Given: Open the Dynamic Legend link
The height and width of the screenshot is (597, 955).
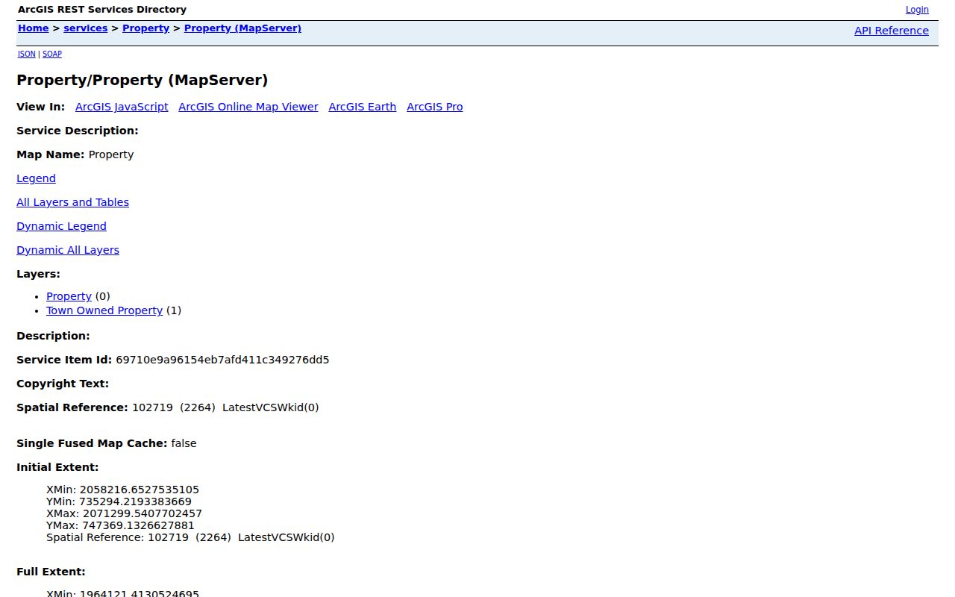Looking at the screenshot, I should point(61,226).
